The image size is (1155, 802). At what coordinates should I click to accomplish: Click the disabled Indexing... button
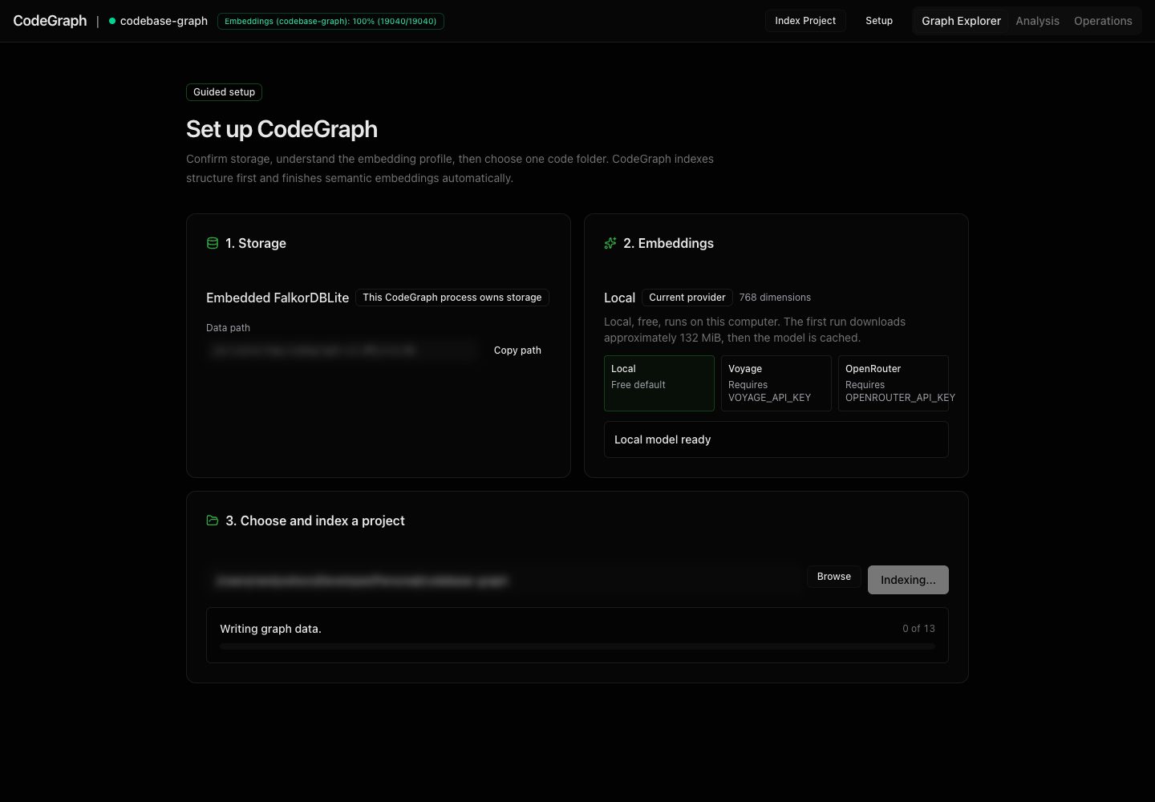(x=908, y=580)
